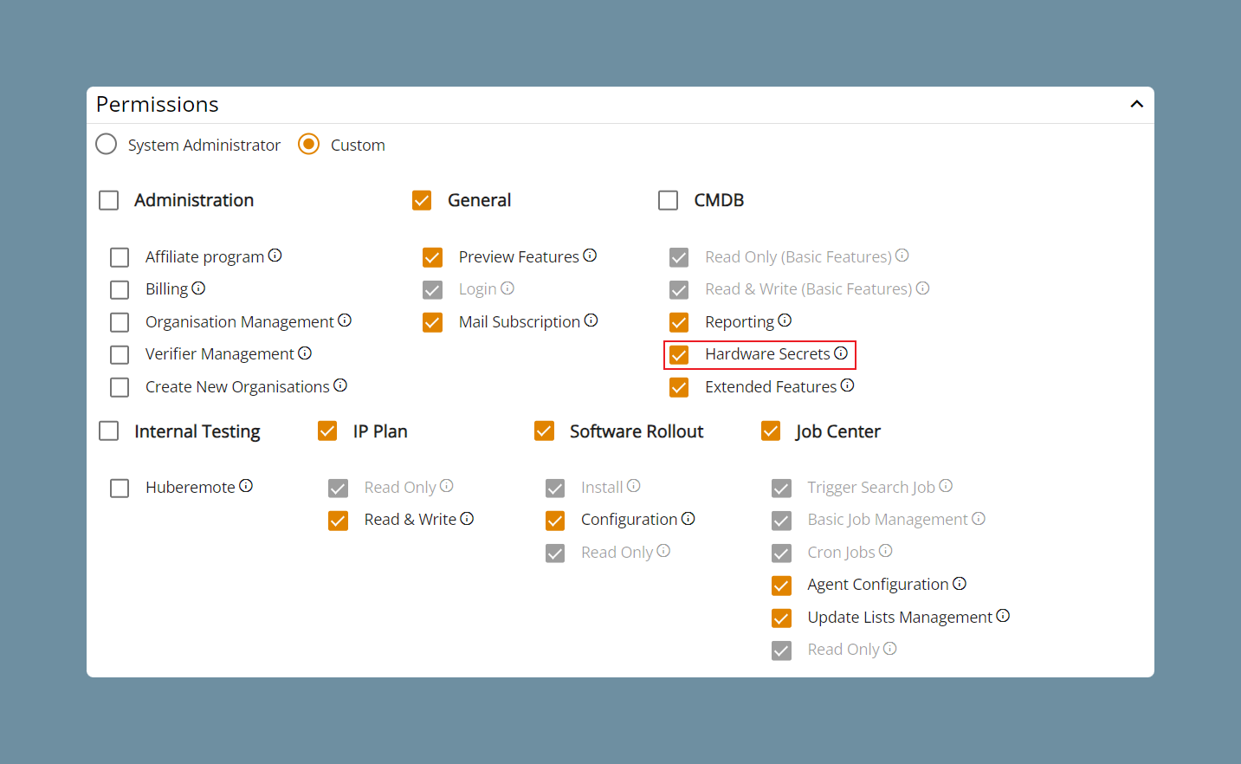
Task: Click the info icon beside Install
Action: click(x=634, y=486)
